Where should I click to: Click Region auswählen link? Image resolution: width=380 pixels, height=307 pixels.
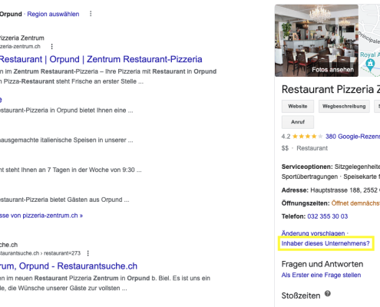point(53,14)
